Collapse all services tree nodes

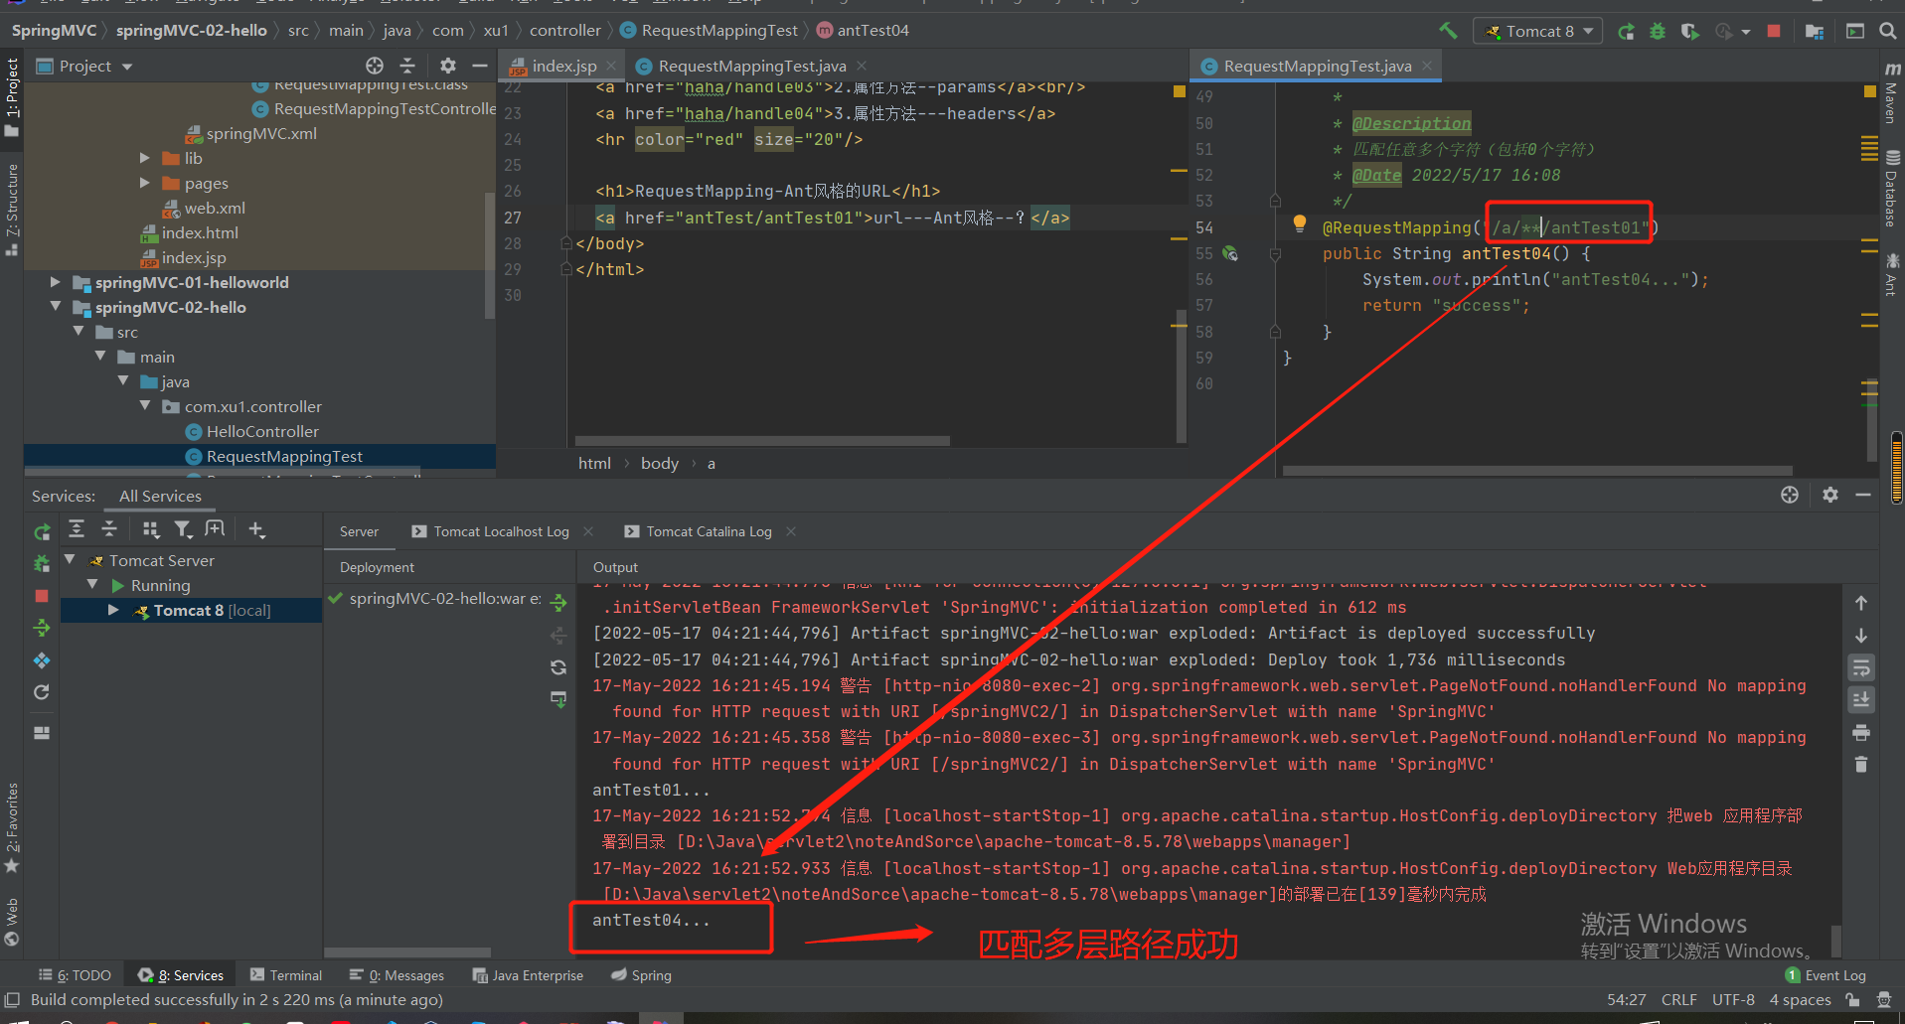tap(109, 529)
